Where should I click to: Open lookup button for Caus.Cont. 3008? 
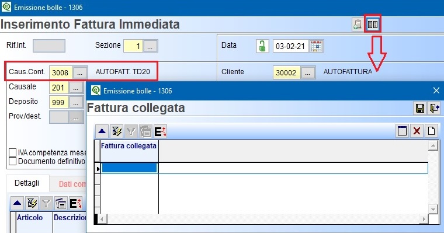[x=80, y=73]
